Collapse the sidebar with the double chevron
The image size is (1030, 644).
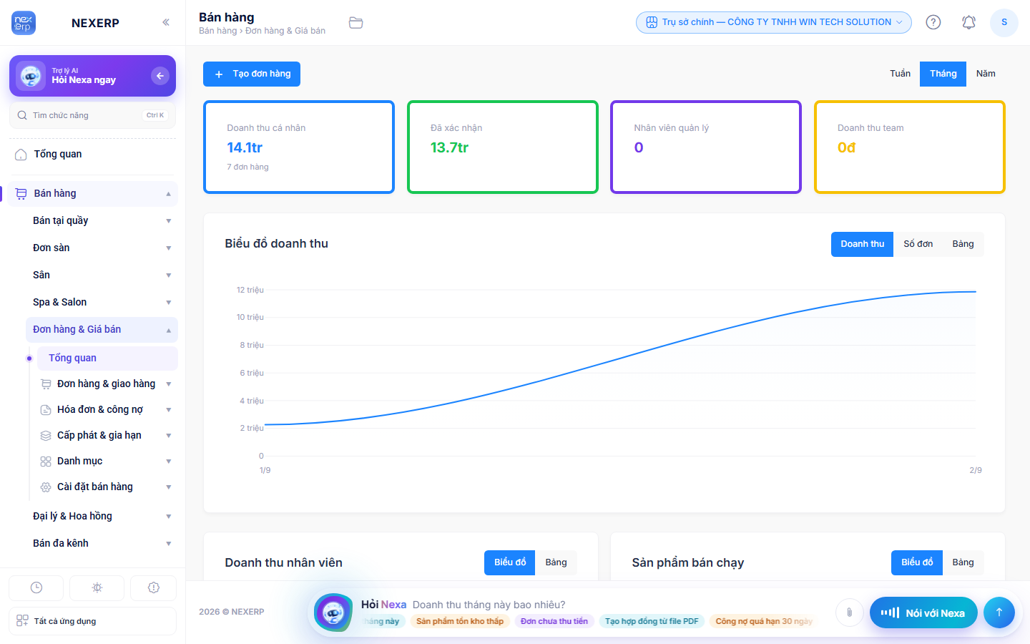166,22
